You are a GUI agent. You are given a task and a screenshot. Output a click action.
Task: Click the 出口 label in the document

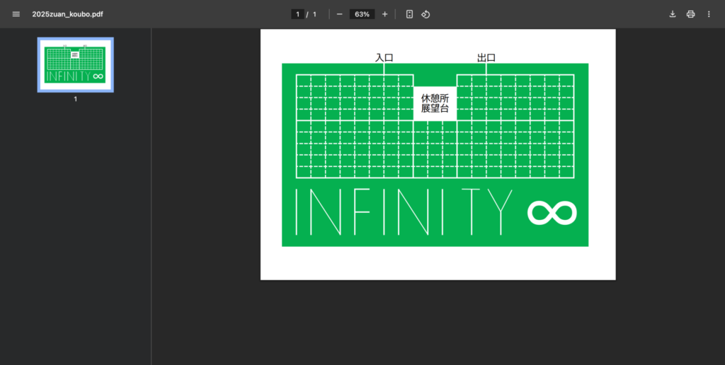pos(486,58)
